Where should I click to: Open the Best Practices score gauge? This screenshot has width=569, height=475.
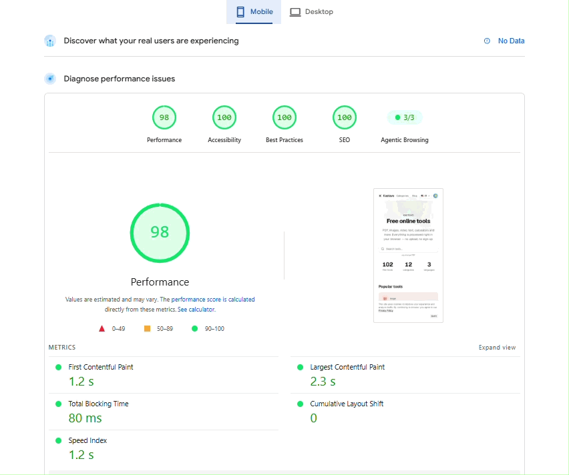point(284,117)
